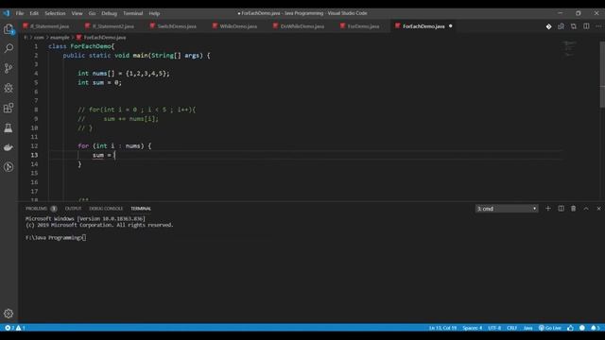Switch to the Output panel tab
The height and width of the screenshot is (340, 605).
pos(74,209)
